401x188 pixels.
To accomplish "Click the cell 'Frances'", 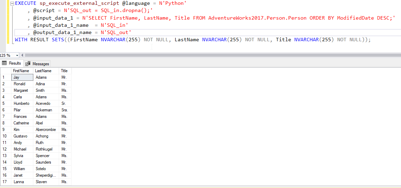I will coord(22,117).
